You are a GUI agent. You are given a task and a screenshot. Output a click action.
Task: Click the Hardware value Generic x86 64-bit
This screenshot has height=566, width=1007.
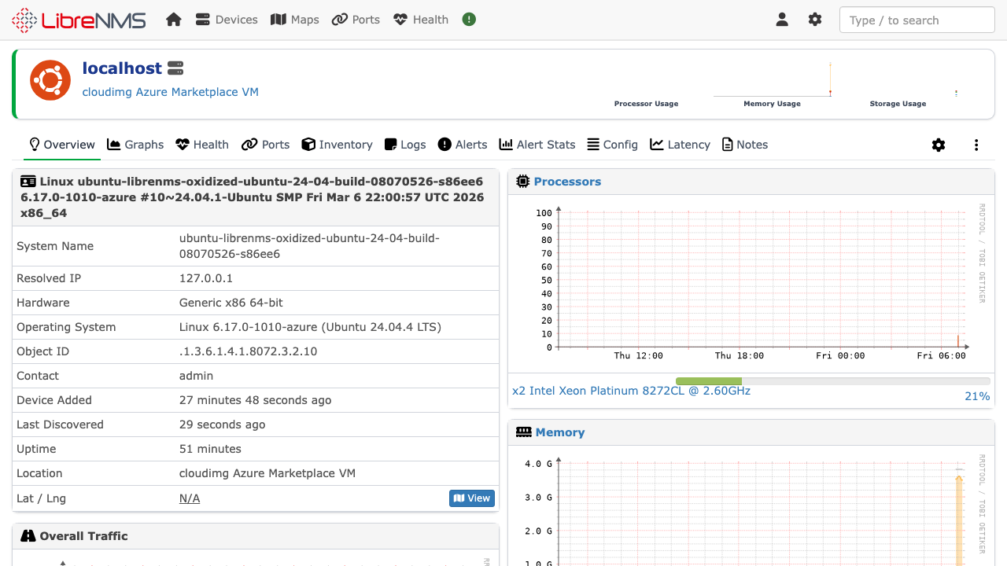click(x=231, y=303)
